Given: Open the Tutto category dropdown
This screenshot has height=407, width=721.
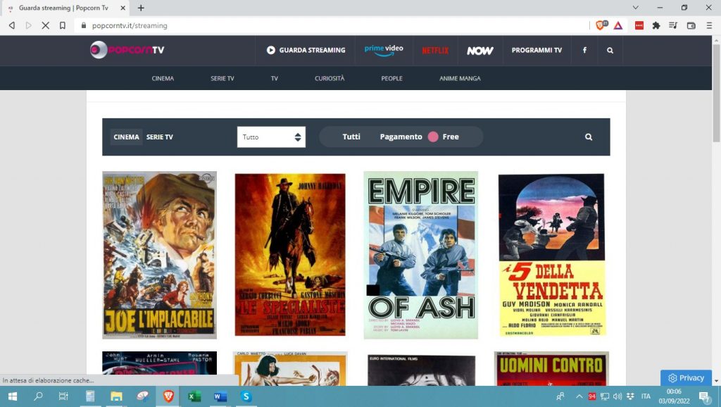Looking at the screenshot, I should coord(271,137).
